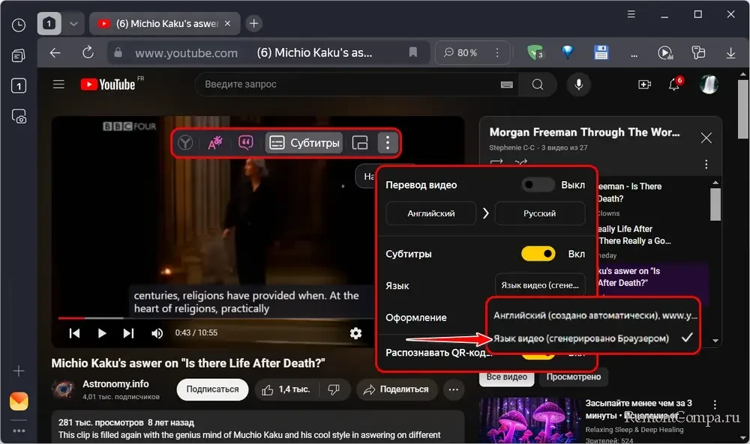Click the YouTube notifications bell
Viewport: 750px width, 444px height.
click(x=673, y=85)
